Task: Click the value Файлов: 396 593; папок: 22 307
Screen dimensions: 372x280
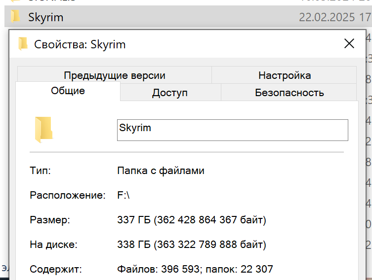Action: 195,269
